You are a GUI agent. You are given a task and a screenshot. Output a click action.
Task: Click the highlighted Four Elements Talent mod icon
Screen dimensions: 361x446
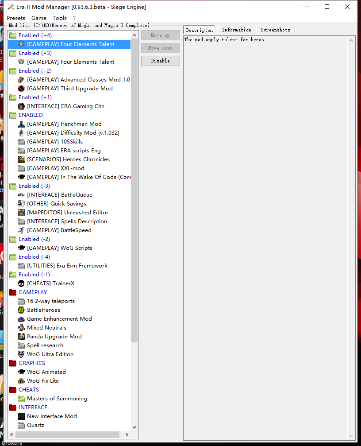[x=21, y=44]
